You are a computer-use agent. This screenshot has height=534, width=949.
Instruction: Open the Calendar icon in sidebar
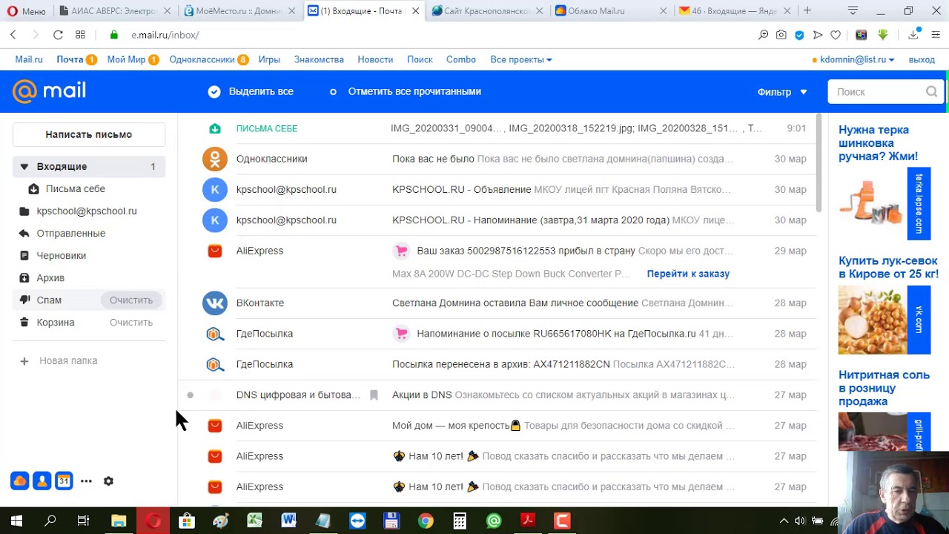tap(64, 481)
